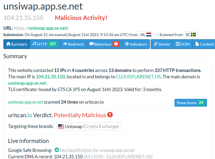Click the Netherlands flag icon
The height and width of the screenshot is (159, 215).
149,35
